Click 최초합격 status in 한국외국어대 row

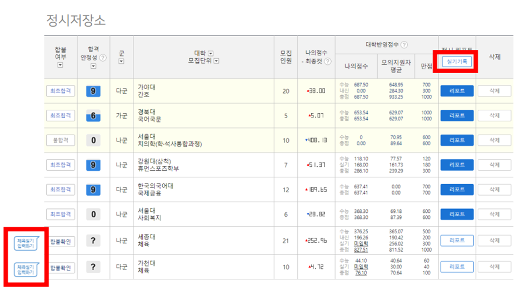(61, 190)
